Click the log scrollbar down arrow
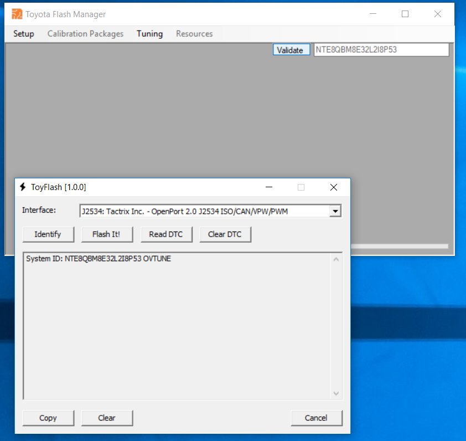Screen dimensions: 466x441 (336, 393)
